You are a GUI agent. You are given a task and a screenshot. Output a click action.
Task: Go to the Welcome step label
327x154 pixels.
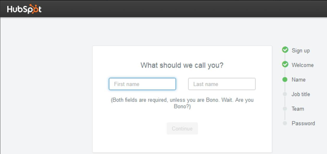tap(303, 65)
